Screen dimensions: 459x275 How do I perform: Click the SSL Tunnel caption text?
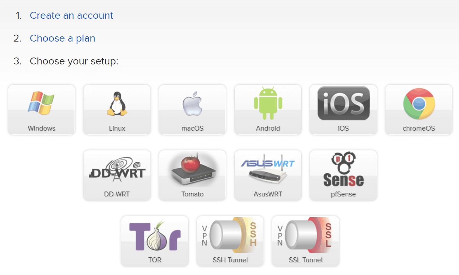click(x=305, y=260)
